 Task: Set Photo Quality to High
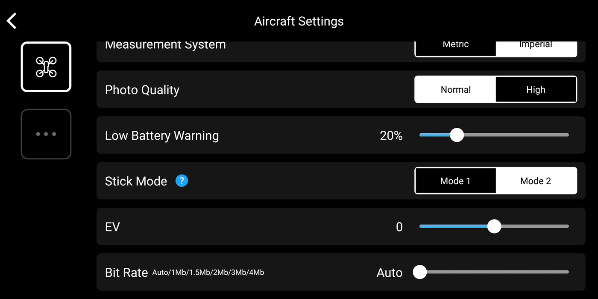point(536,90)
